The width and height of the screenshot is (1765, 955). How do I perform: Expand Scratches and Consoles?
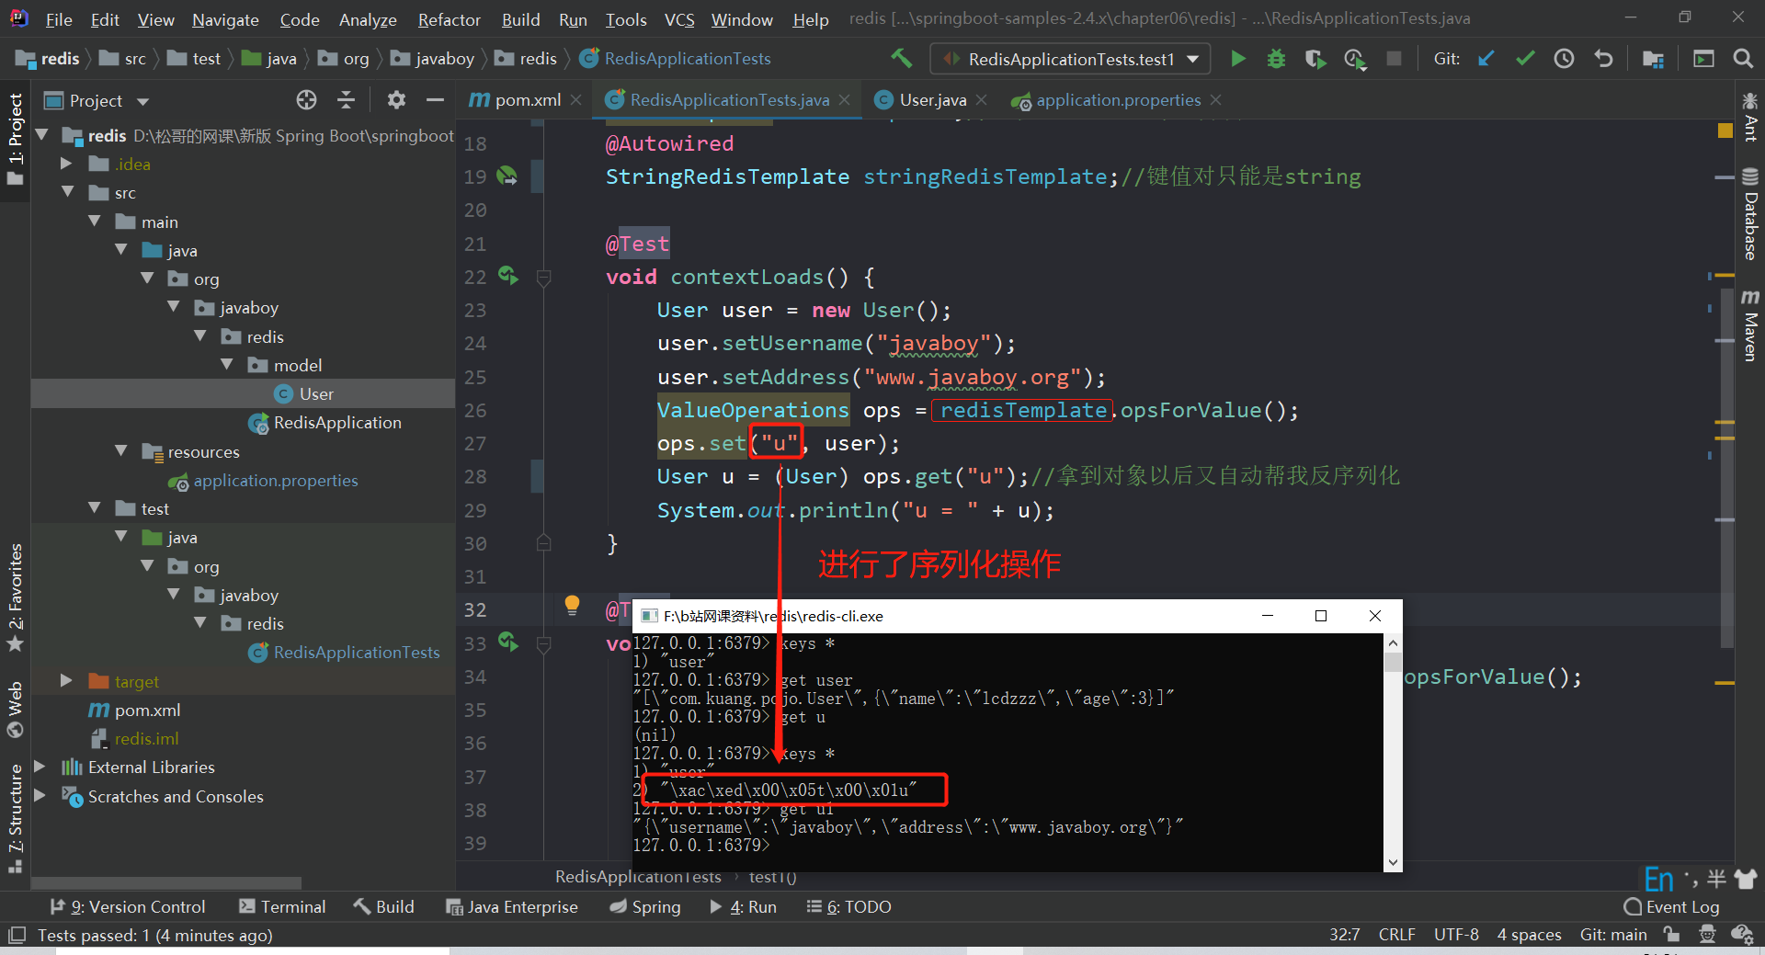(x=40, y=796)
